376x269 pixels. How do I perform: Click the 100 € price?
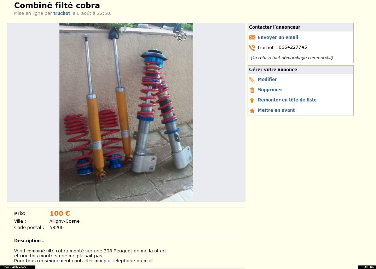click(x=60, y=213)
